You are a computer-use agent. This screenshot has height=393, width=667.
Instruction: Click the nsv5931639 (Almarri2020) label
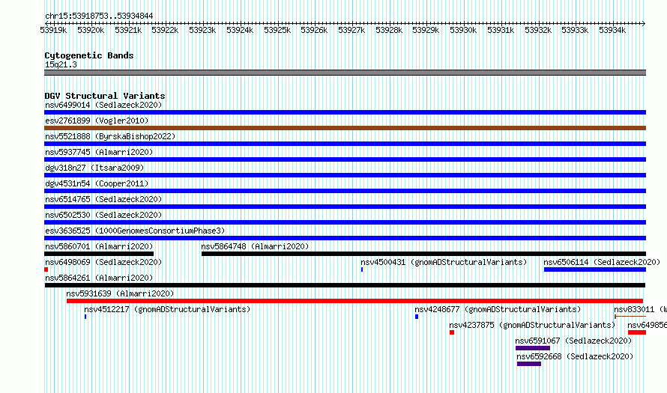[120, 293]
